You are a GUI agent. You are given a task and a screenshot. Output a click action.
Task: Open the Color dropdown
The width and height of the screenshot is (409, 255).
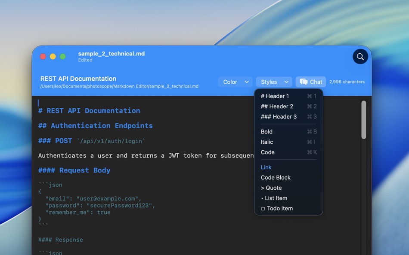pyautogui.click(x=235, y=82)
